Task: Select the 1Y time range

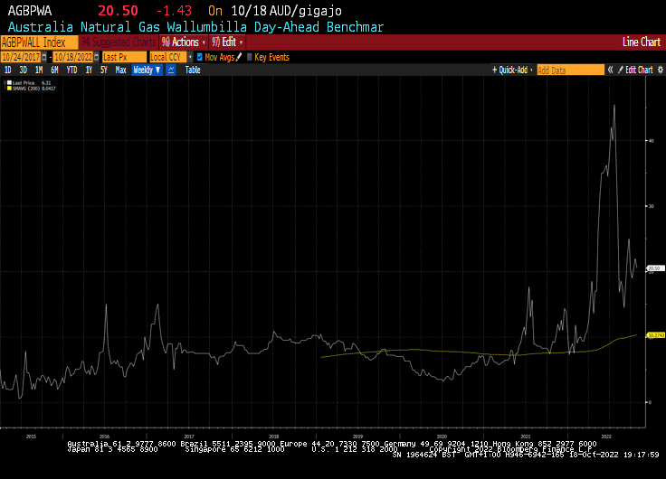Action: tap(89, 70)
